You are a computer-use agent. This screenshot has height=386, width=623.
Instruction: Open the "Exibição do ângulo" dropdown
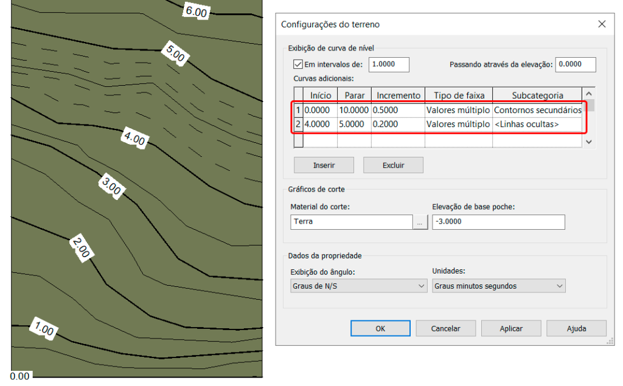pyautogui.click(x=358, y=286)
